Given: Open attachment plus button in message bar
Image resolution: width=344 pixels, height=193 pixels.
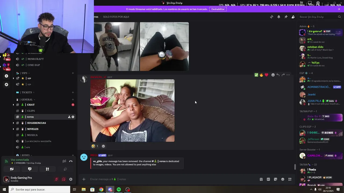Looking at the screenshot, I should [84, 179].
